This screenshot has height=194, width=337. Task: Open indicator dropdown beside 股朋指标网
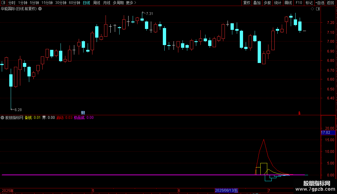point(2,118)
